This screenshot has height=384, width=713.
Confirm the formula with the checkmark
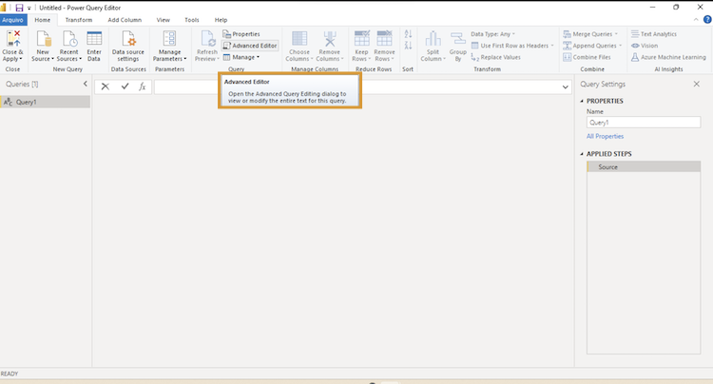(x=125, y=86)
